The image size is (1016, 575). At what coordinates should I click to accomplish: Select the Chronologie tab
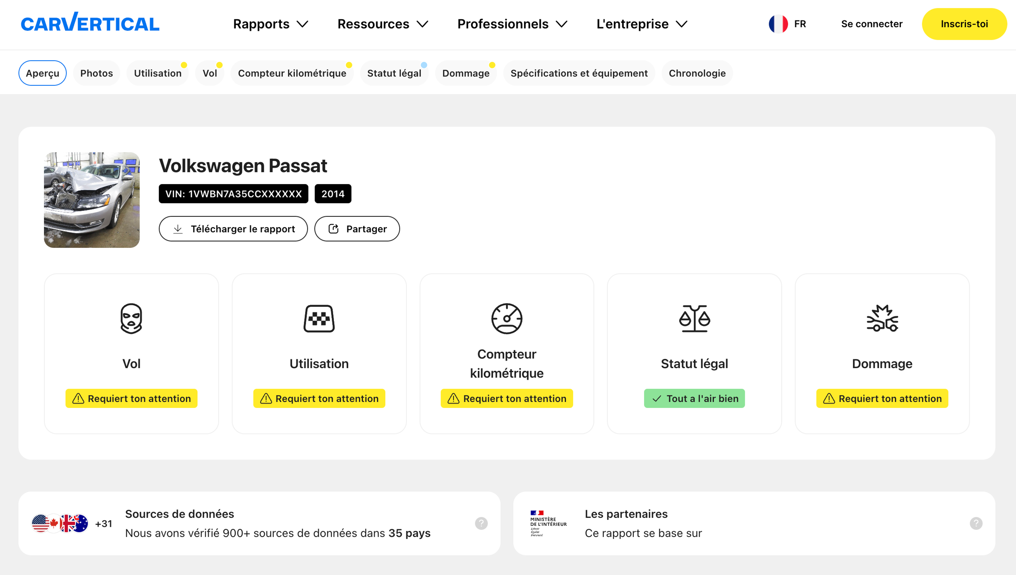pos(697,73)
